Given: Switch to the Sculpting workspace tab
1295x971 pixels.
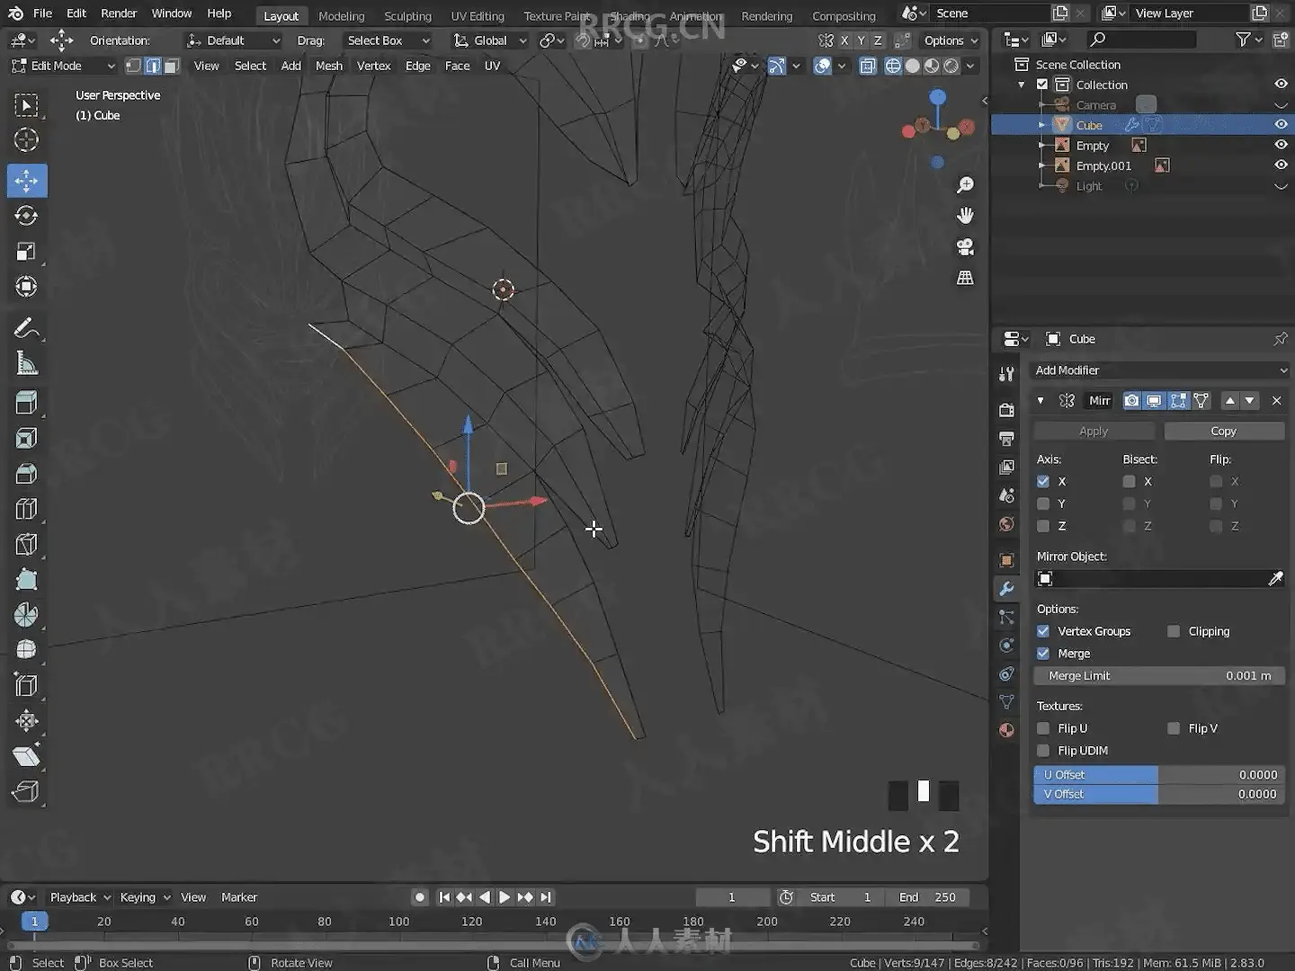Looking at the screenshot, I should click(407, 16).
